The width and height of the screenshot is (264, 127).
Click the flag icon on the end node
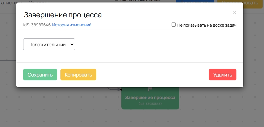150,89
